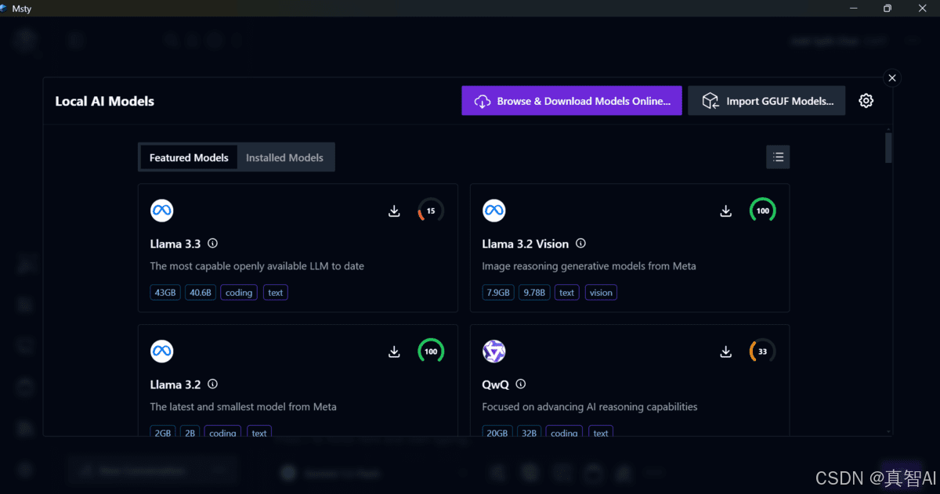This screenshot has height=494, width=940.
Task: Click the 7.9GB tag on Llama 3.2 Vision
Action: [x=498, y=293]
